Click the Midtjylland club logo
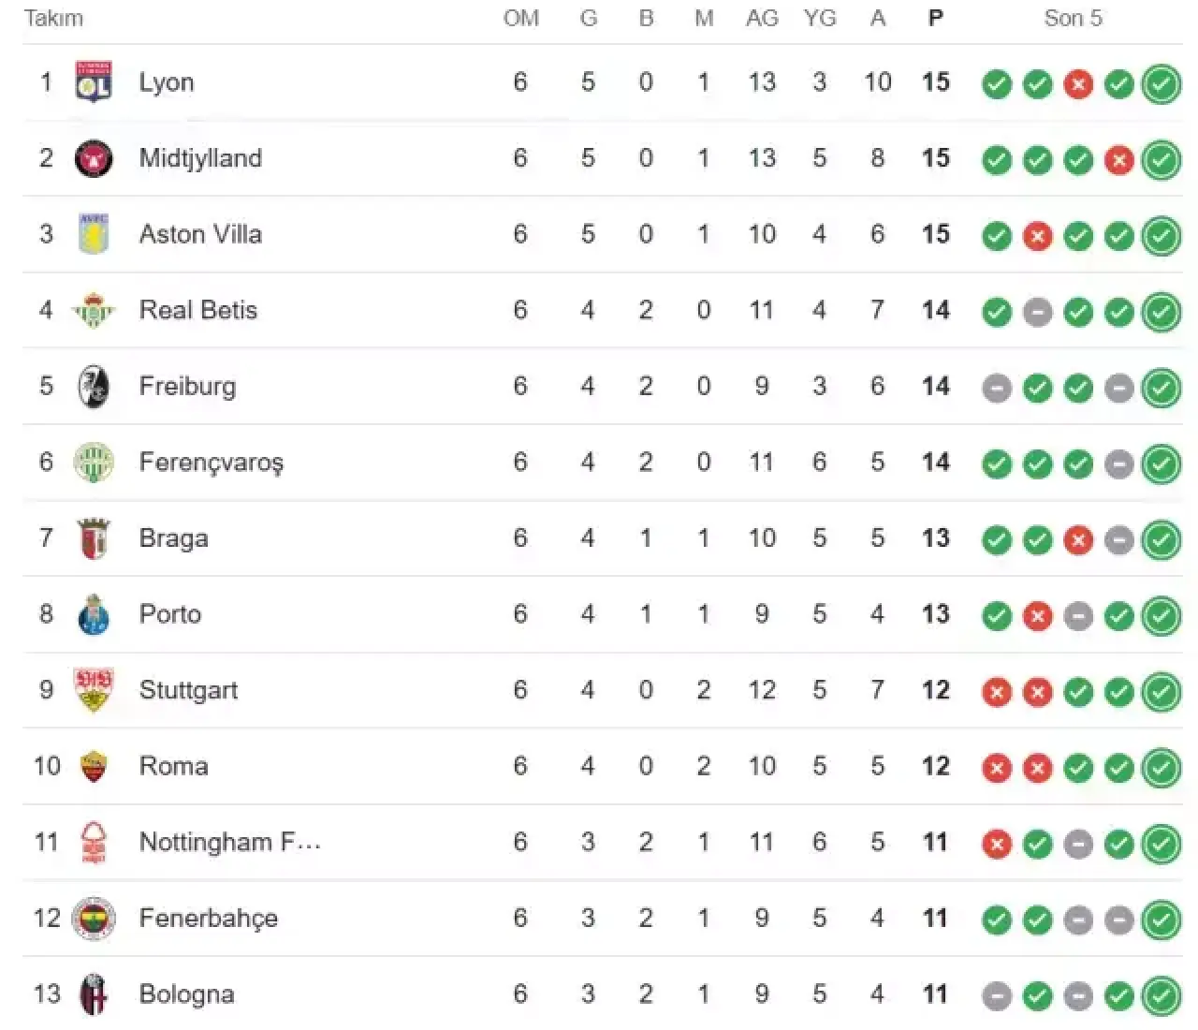 (94, 158)
